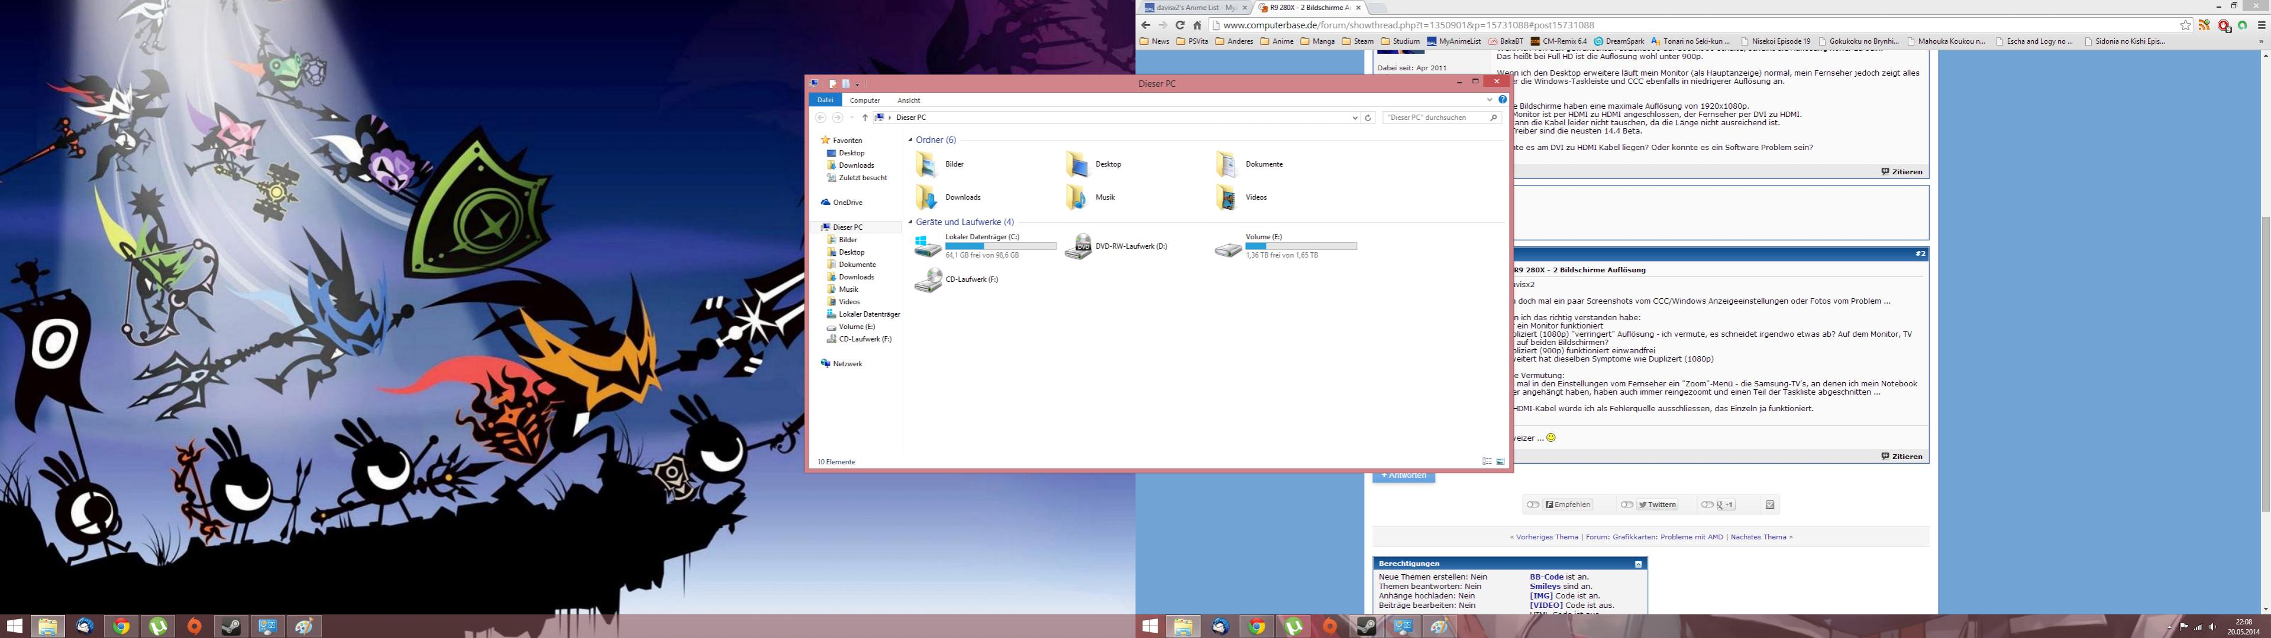Image resolution: width=2271 pixels, height=638 pixels.
Task: Open the Chrome hamburger menu
Action: pyautogui.click(x=2262, y=25)
